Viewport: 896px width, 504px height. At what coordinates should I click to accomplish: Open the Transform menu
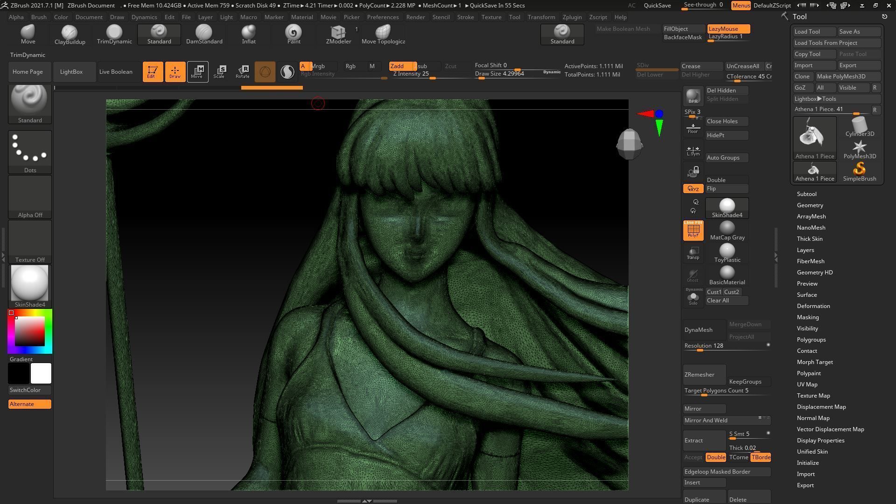pos(541,17)
